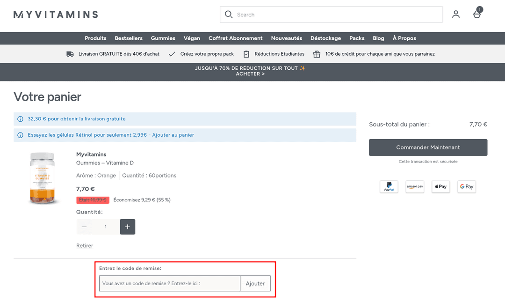
Task: Click Retirer to remove the item
Action: 85,245
